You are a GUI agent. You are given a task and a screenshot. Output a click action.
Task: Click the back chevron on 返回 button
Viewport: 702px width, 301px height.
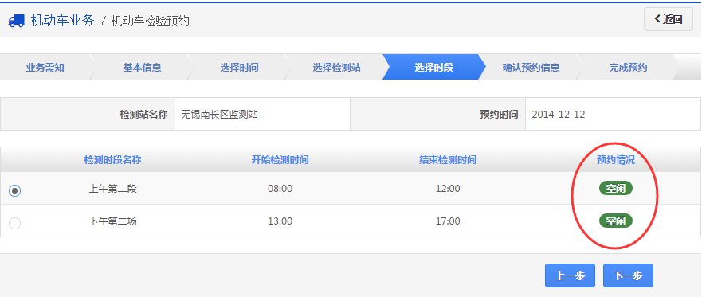657,19
